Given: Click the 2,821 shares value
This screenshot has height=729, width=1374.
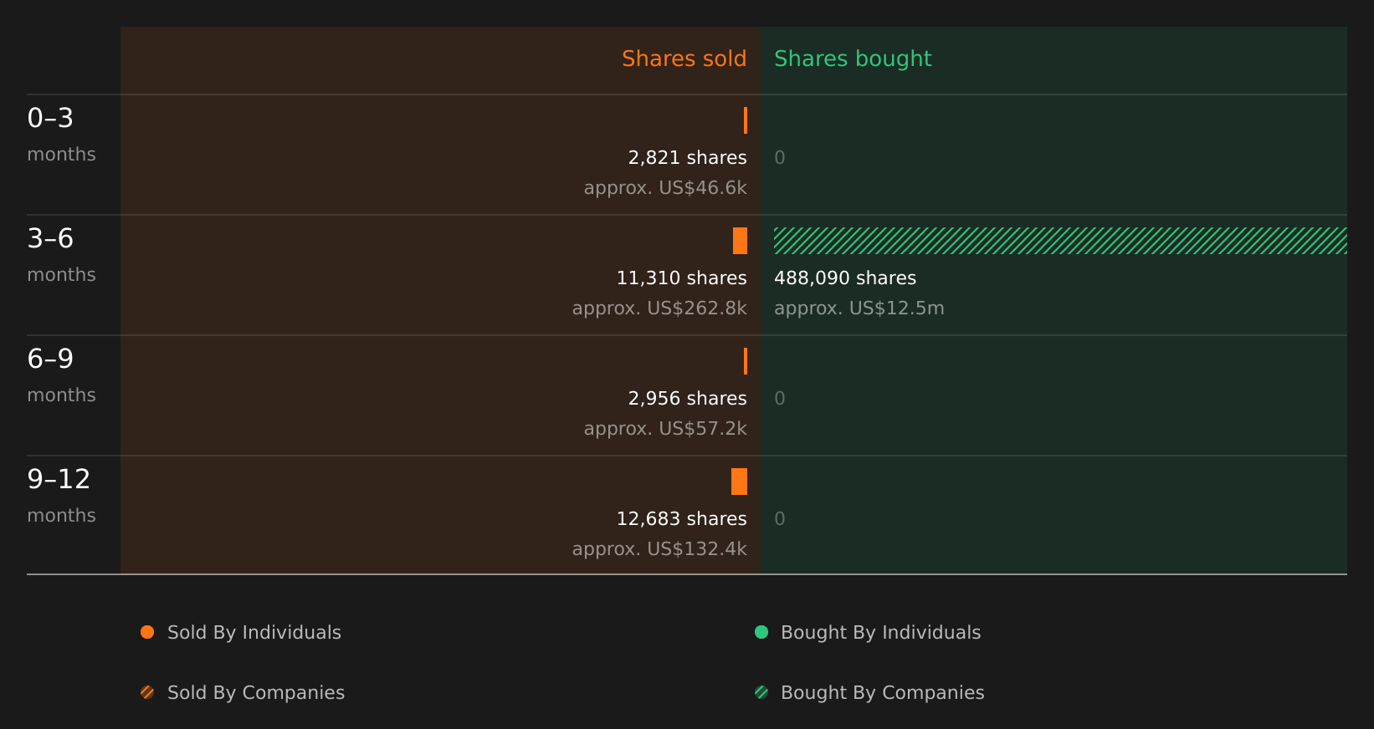Looking at the screenshot, I should click(x=687, y=158).
